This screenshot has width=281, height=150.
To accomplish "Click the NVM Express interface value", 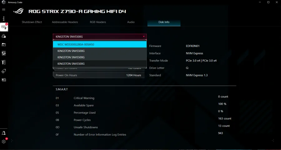I will click(195, 53).
